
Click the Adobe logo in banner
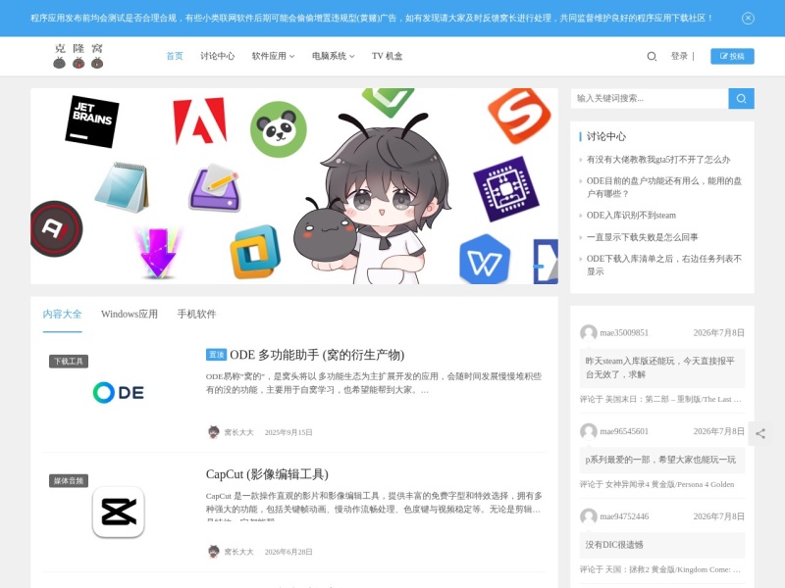point(200,121)
